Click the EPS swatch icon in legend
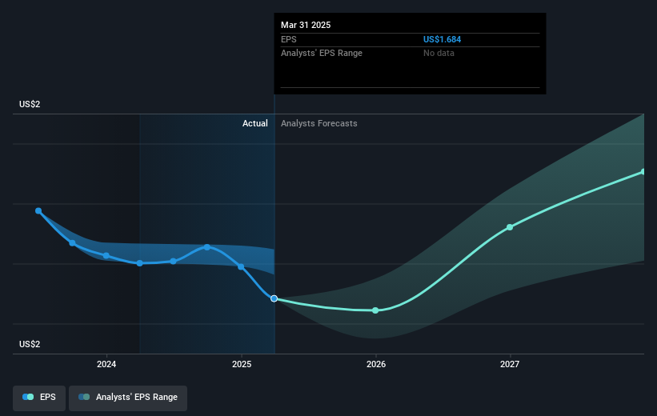 (28, 397)
